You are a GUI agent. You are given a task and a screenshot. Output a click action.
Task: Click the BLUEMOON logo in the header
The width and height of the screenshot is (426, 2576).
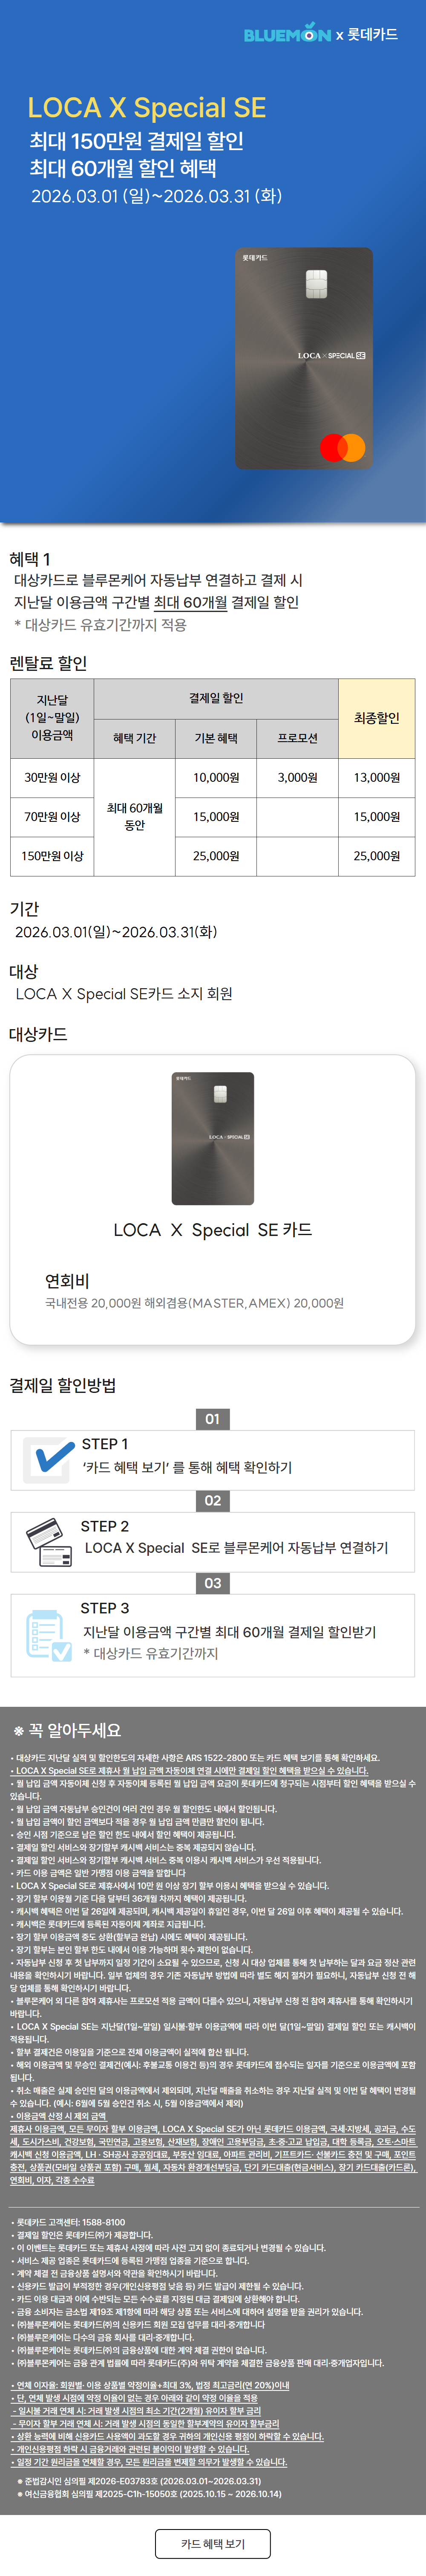pos(287,35)
